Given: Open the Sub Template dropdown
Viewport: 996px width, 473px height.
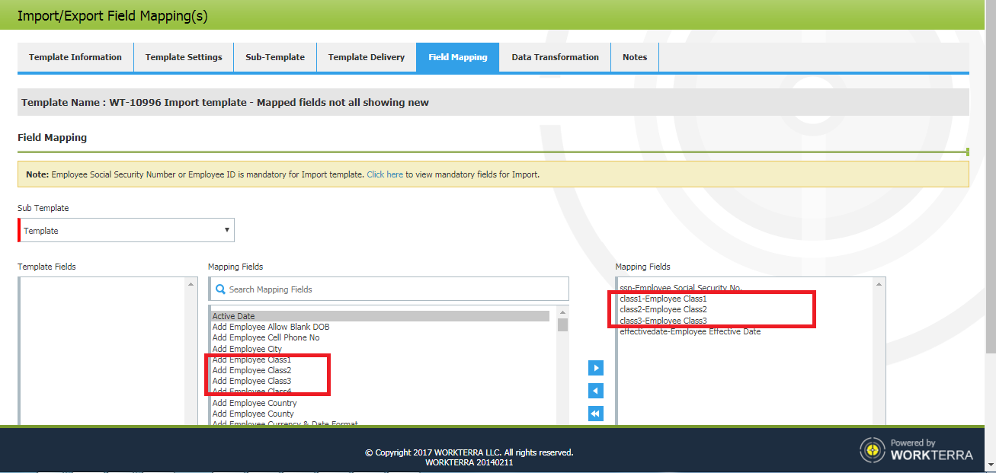Looking at the screenshot, I should [126, 230].
